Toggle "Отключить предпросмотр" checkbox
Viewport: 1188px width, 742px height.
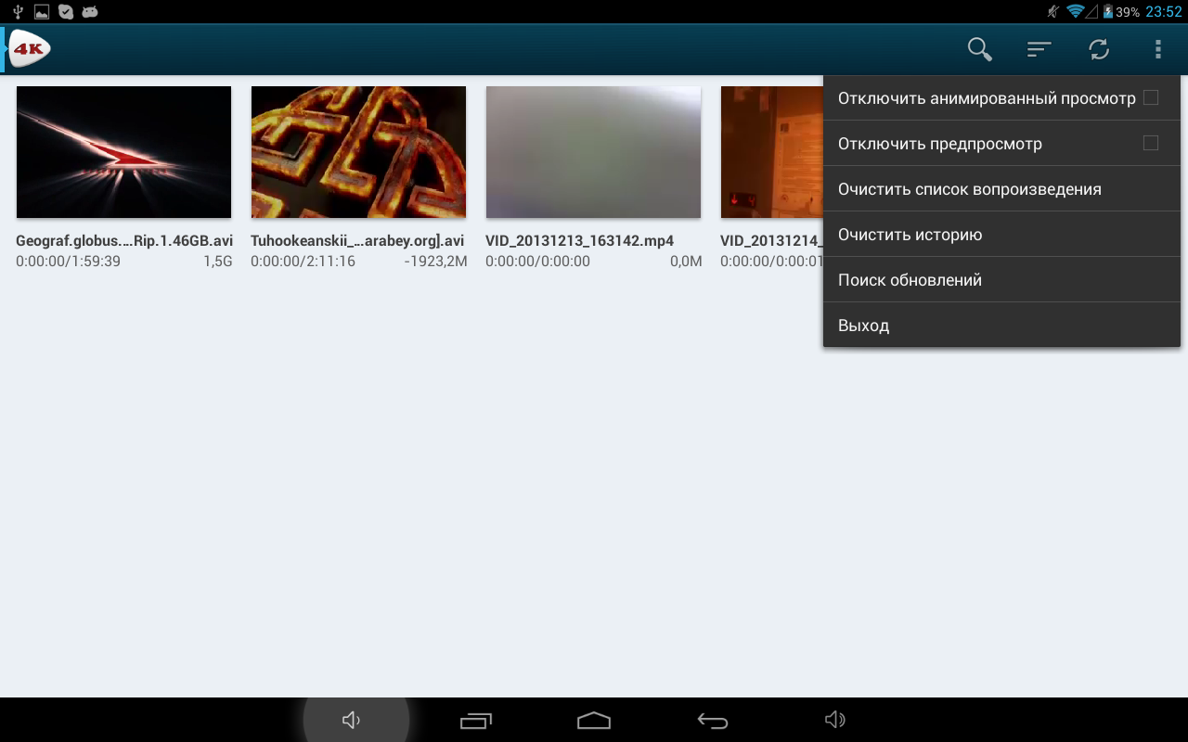[x=1151, y=144]
